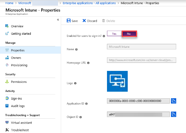Click the Name field showing Microsoft Intune
The height and width of the screenshot is (133, 186).
pyautogui.click(x=142, y=47)
